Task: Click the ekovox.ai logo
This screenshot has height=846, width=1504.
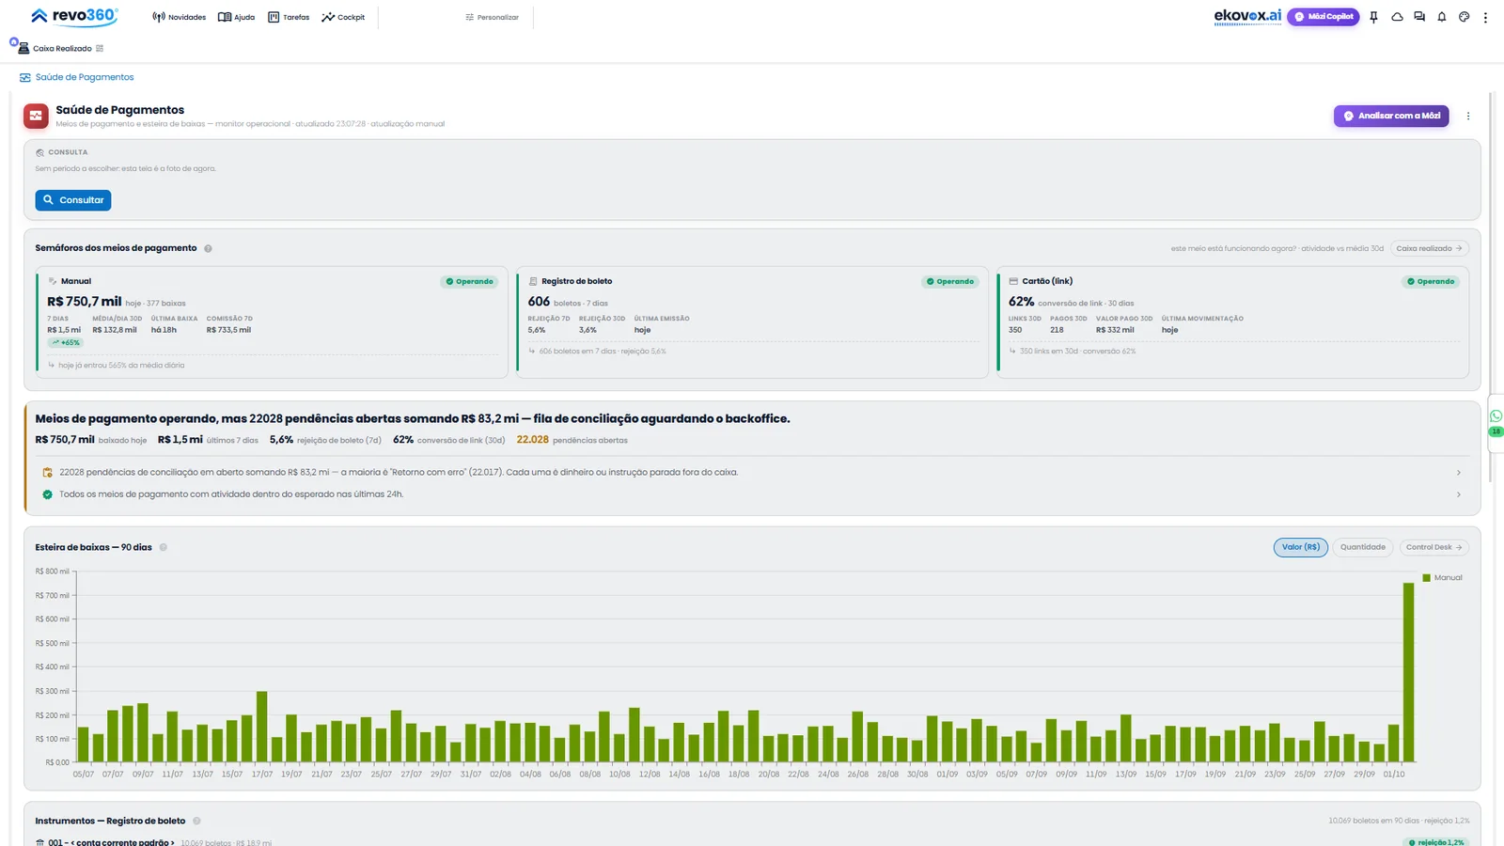Action: (x=1247, y=16)
